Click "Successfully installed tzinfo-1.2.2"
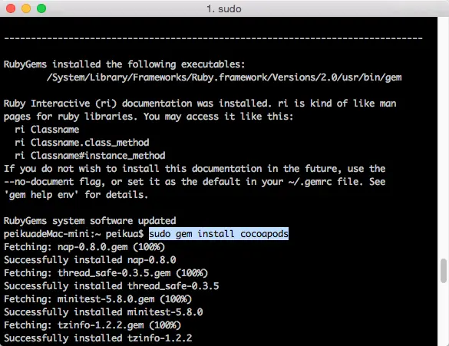449x346 pixels. pos(98,338)
